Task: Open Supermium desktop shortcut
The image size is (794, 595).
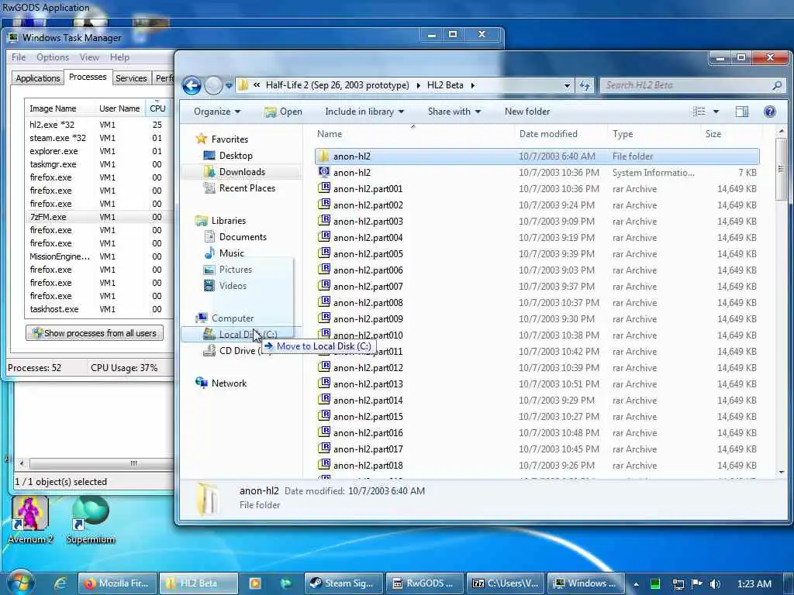Action: point(91,520)
